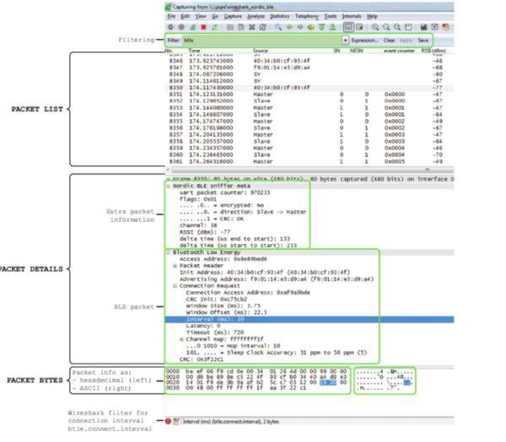Open capture options toolbar icon
This screenshot has width=506, height=442.
(181, 28)
